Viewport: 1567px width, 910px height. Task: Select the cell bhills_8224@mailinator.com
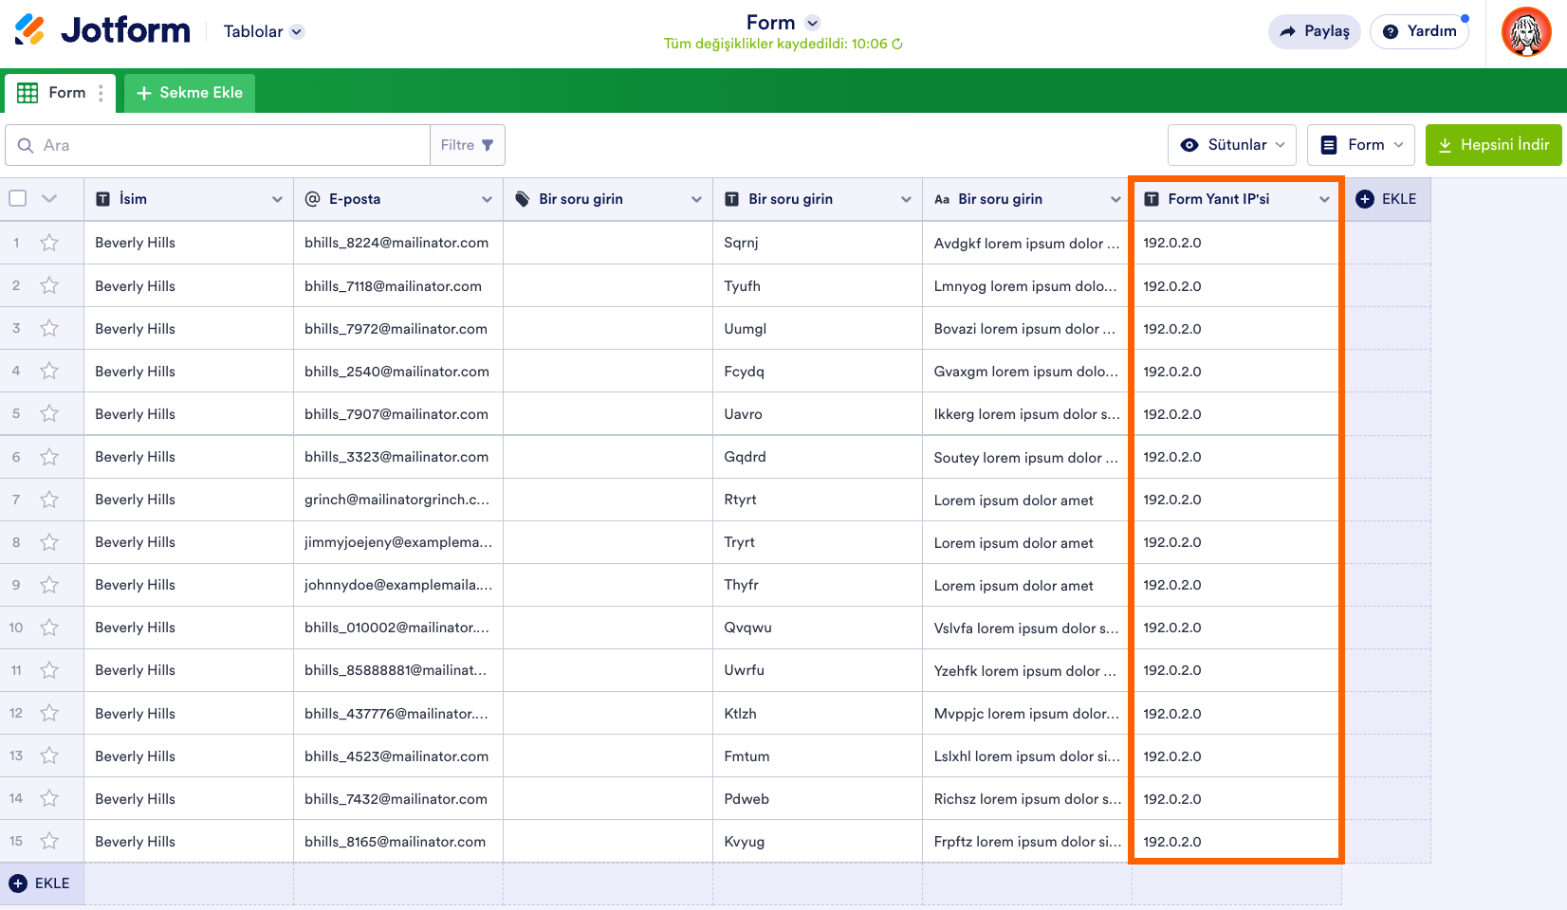[x=398, y=243]
